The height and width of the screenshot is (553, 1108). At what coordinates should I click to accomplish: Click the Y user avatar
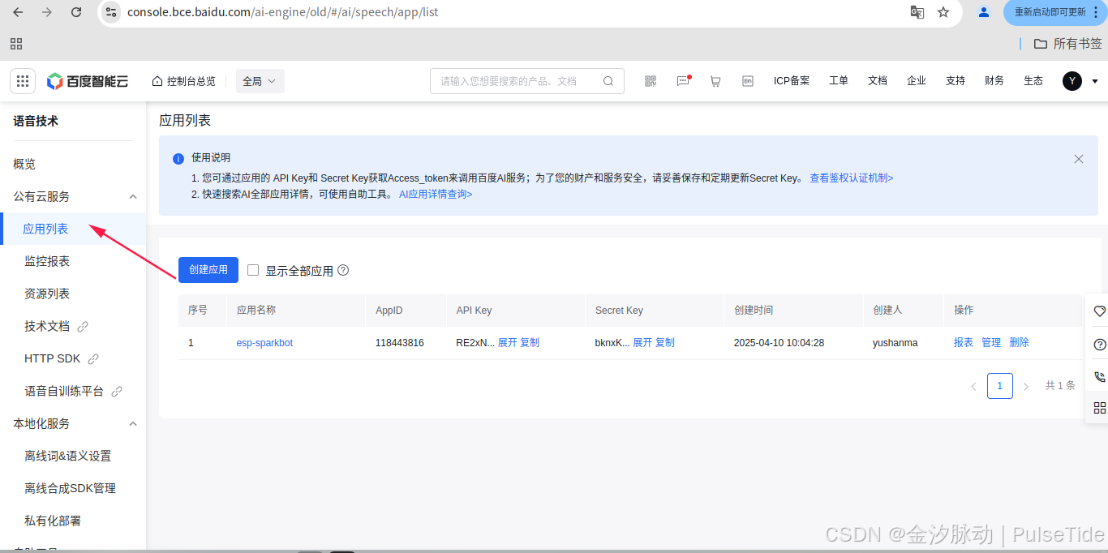(1072, 81)
